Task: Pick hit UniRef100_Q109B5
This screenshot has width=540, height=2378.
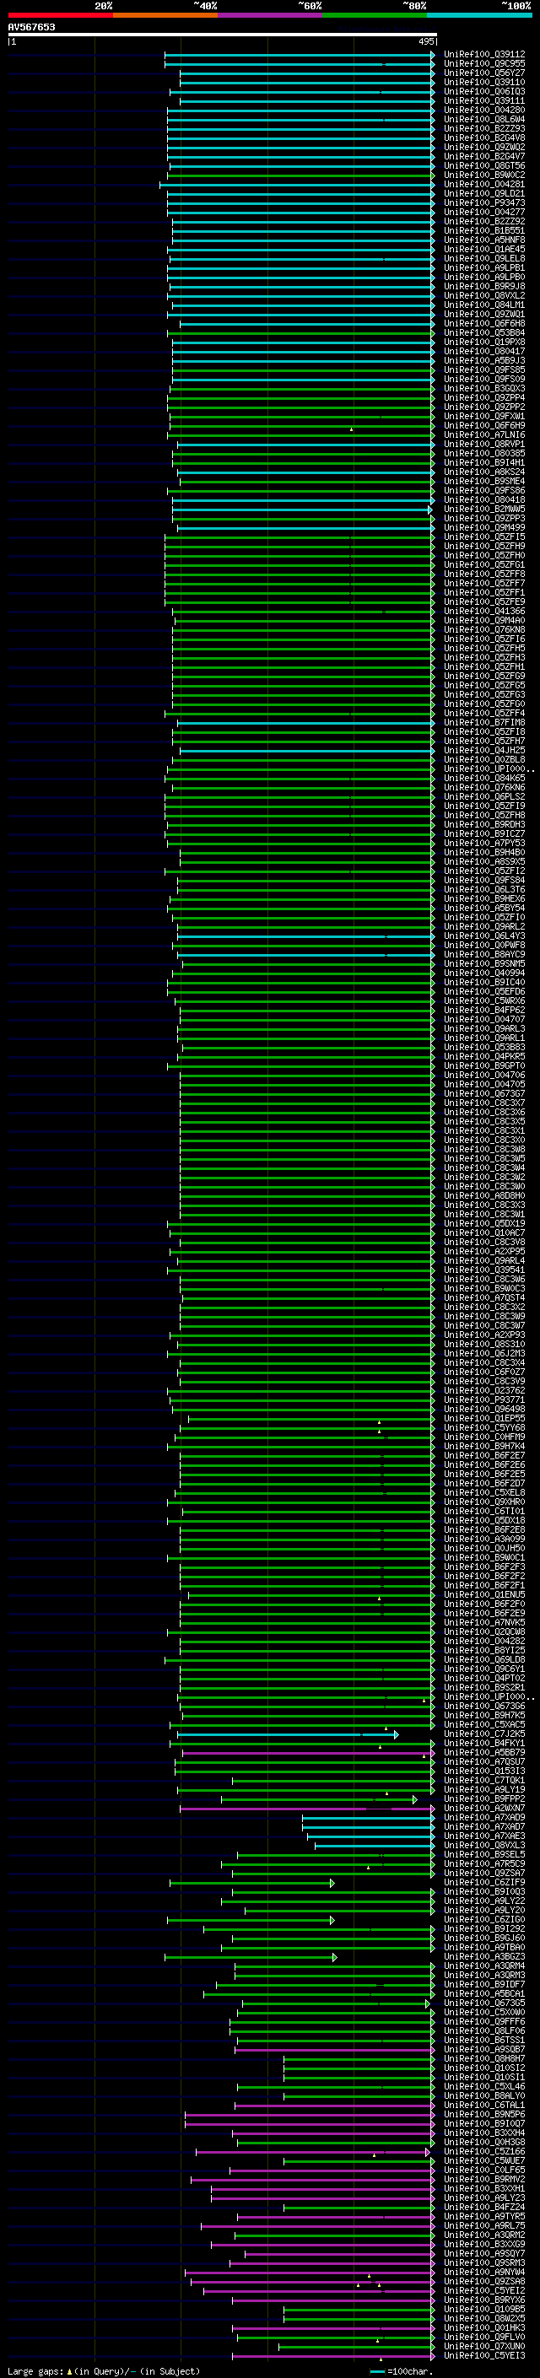Action: (x=483, y=2311)
